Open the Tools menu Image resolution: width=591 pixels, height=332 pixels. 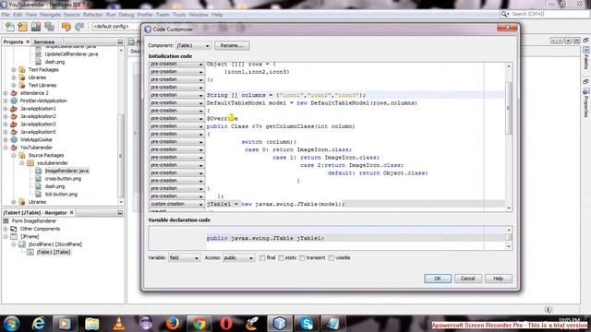pyautogui.click(x=179, y=15)
